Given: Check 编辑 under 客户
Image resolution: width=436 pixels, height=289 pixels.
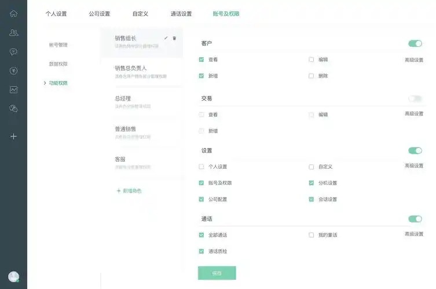Looking at the screenshot, I should [x=311, y=60].
